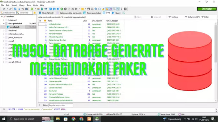Viewport: 218px width, 122px height.
Task: Switch to Database: data-penduduk tab
Action: point(69,13)
